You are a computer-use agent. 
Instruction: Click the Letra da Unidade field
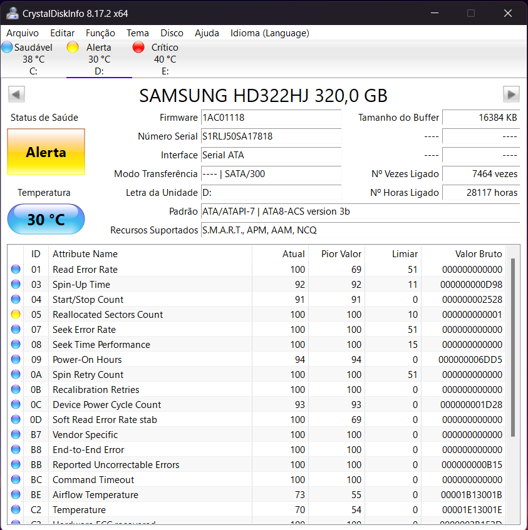coord(271,193)
